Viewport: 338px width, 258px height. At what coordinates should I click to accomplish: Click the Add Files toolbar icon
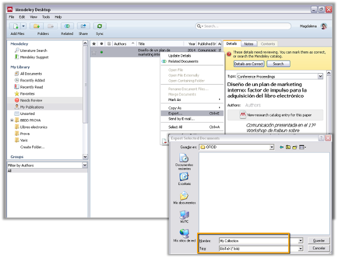[x=15, y=26]
